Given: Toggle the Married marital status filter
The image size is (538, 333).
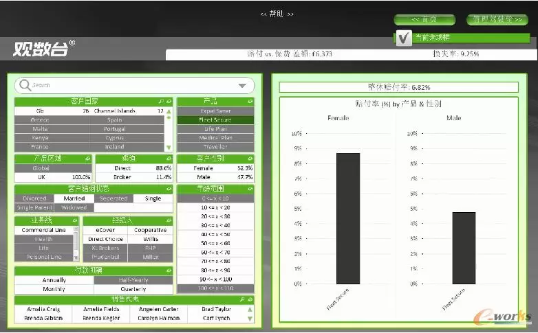Looking at the screenshot, I should click(x=74, y=198).
